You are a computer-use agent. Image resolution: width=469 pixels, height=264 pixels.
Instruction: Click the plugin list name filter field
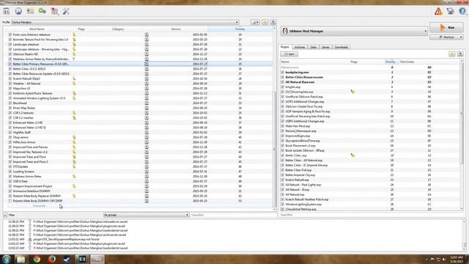tap(372, 215)
